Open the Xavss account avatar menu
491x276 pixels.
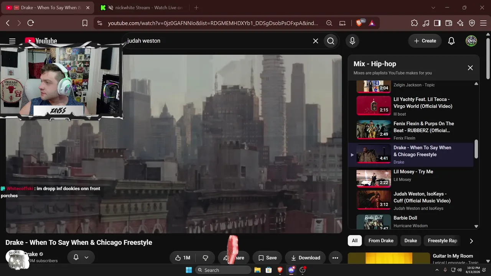coord(471,41)
